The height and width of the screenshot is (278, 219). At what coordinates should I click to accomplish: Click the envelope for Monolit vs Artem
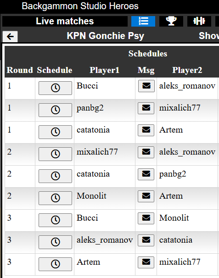point(146,196)
